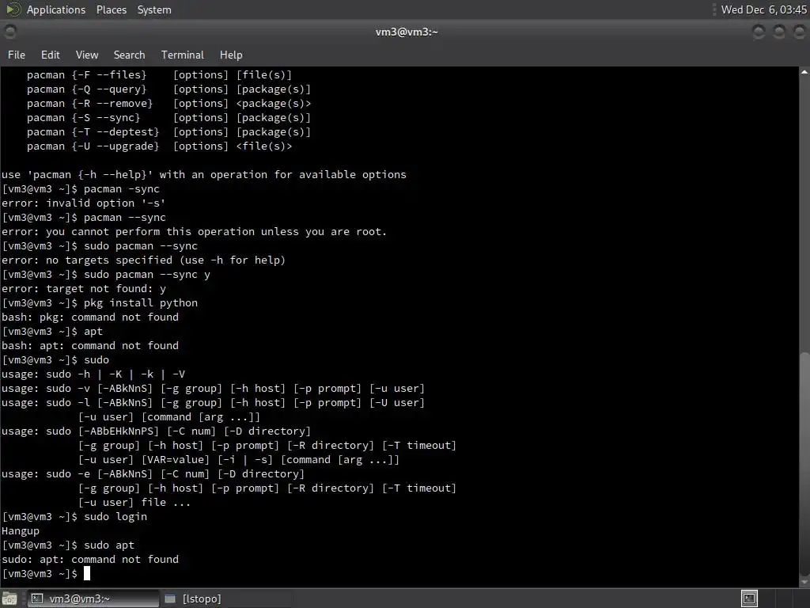810x608 pixels.
Task: Open the terminal File menu
Action: click(16, 55)
